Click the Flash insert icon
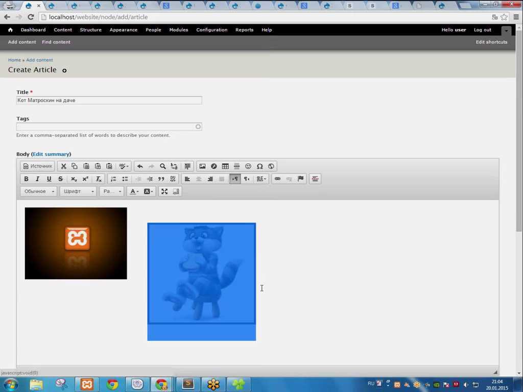This screenshot has height=392, width=523. point(214,166)
